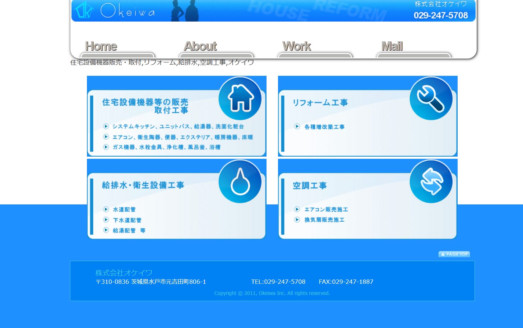Open the Home menu tab
Image resolution: width=523 pixels, height=328 pixels.
pyautogui.click(x=101, y=46)
